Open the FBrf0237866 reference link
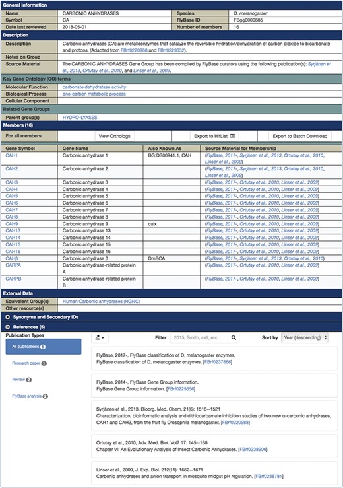Viewport: 343px width, 488px height. tap(218, 362)
